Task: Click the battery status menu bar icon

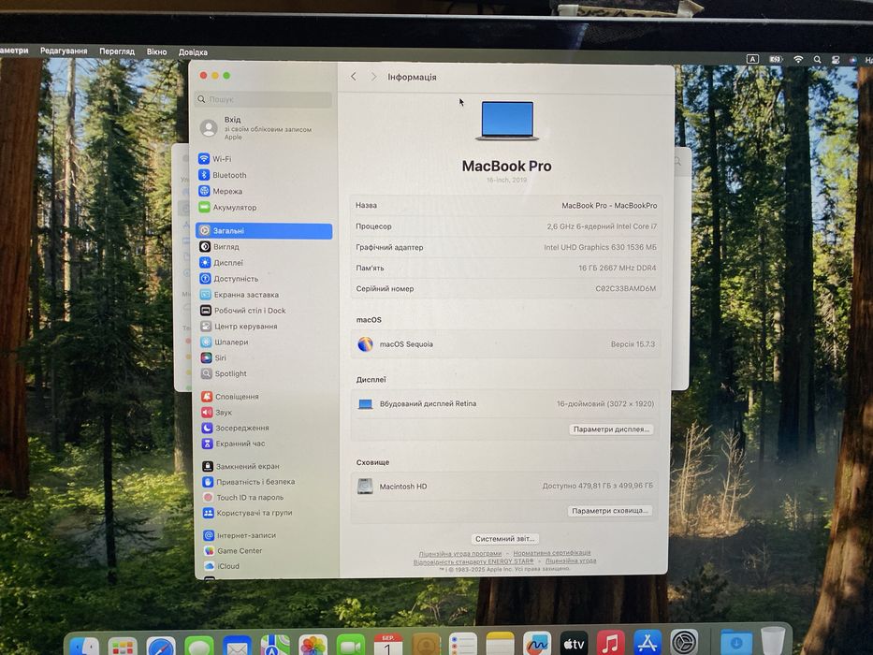Action: pyautogui.click(x=776, y=59)
